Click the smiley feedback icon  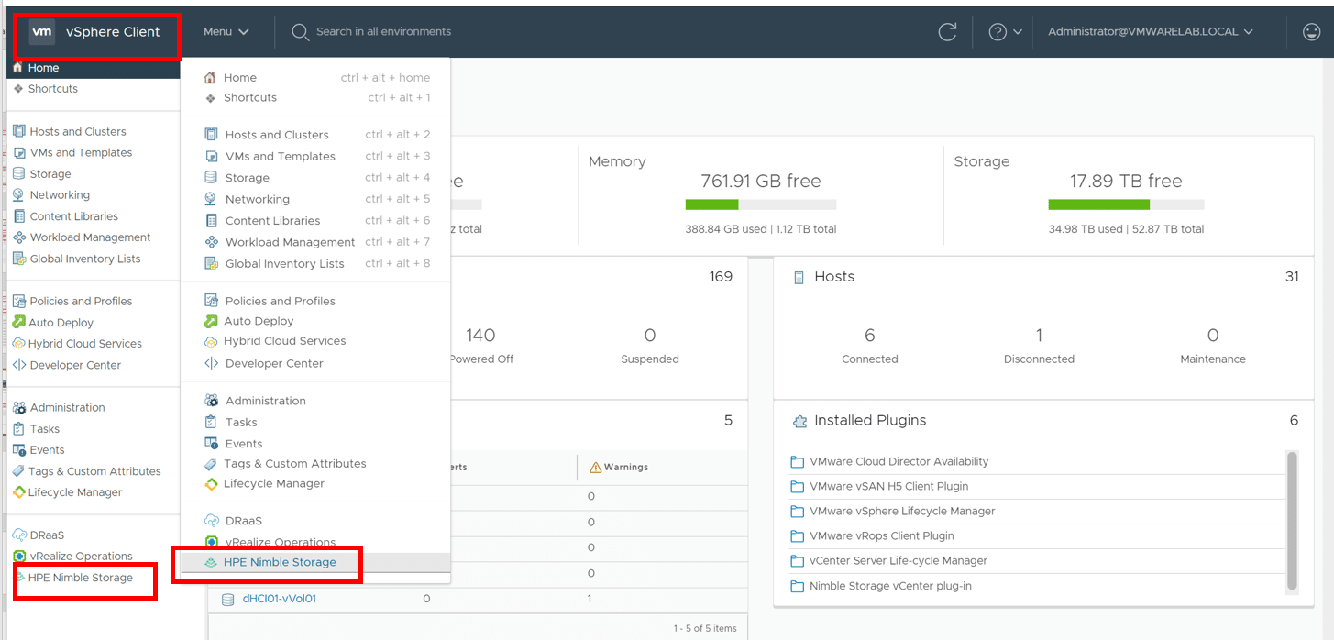(x=1311, y=32)
